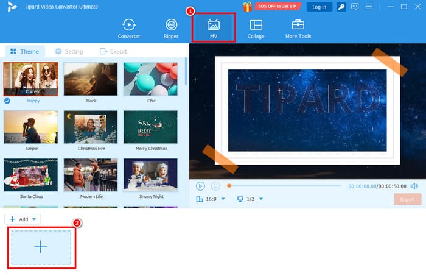Viewport: 426px width, 276px height.
Task: Click the Add files button
Action: click(19, 219)
